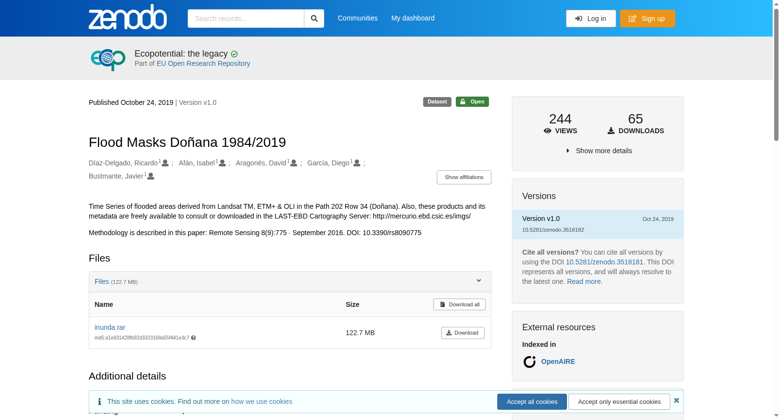Click the scrollbar up arrow

[776, 4]
